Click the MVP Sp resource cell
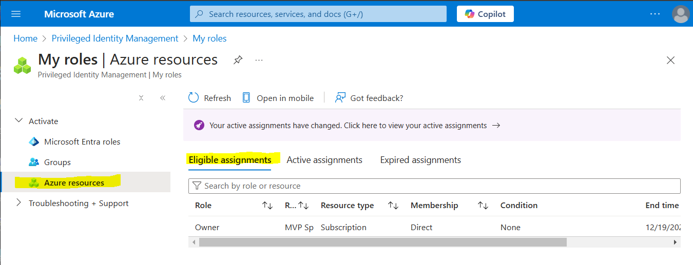The width and height of the screenshot is (693, 265). tap(299, 228)
